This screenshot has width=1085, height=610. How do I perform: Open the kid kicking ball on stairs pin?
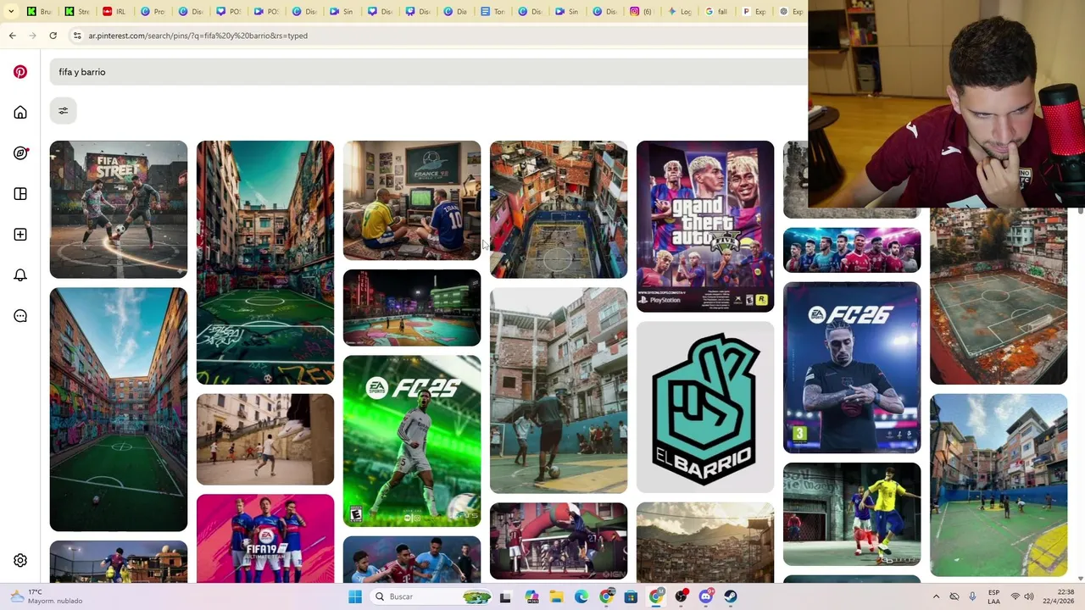[265, 439]
